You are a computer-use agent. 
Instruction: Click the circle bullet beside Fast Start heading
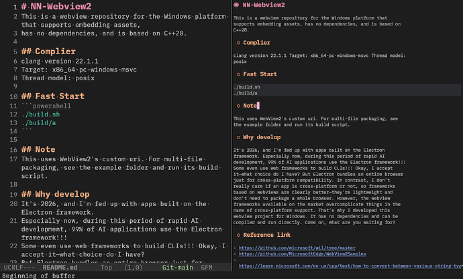pos(238,74)
